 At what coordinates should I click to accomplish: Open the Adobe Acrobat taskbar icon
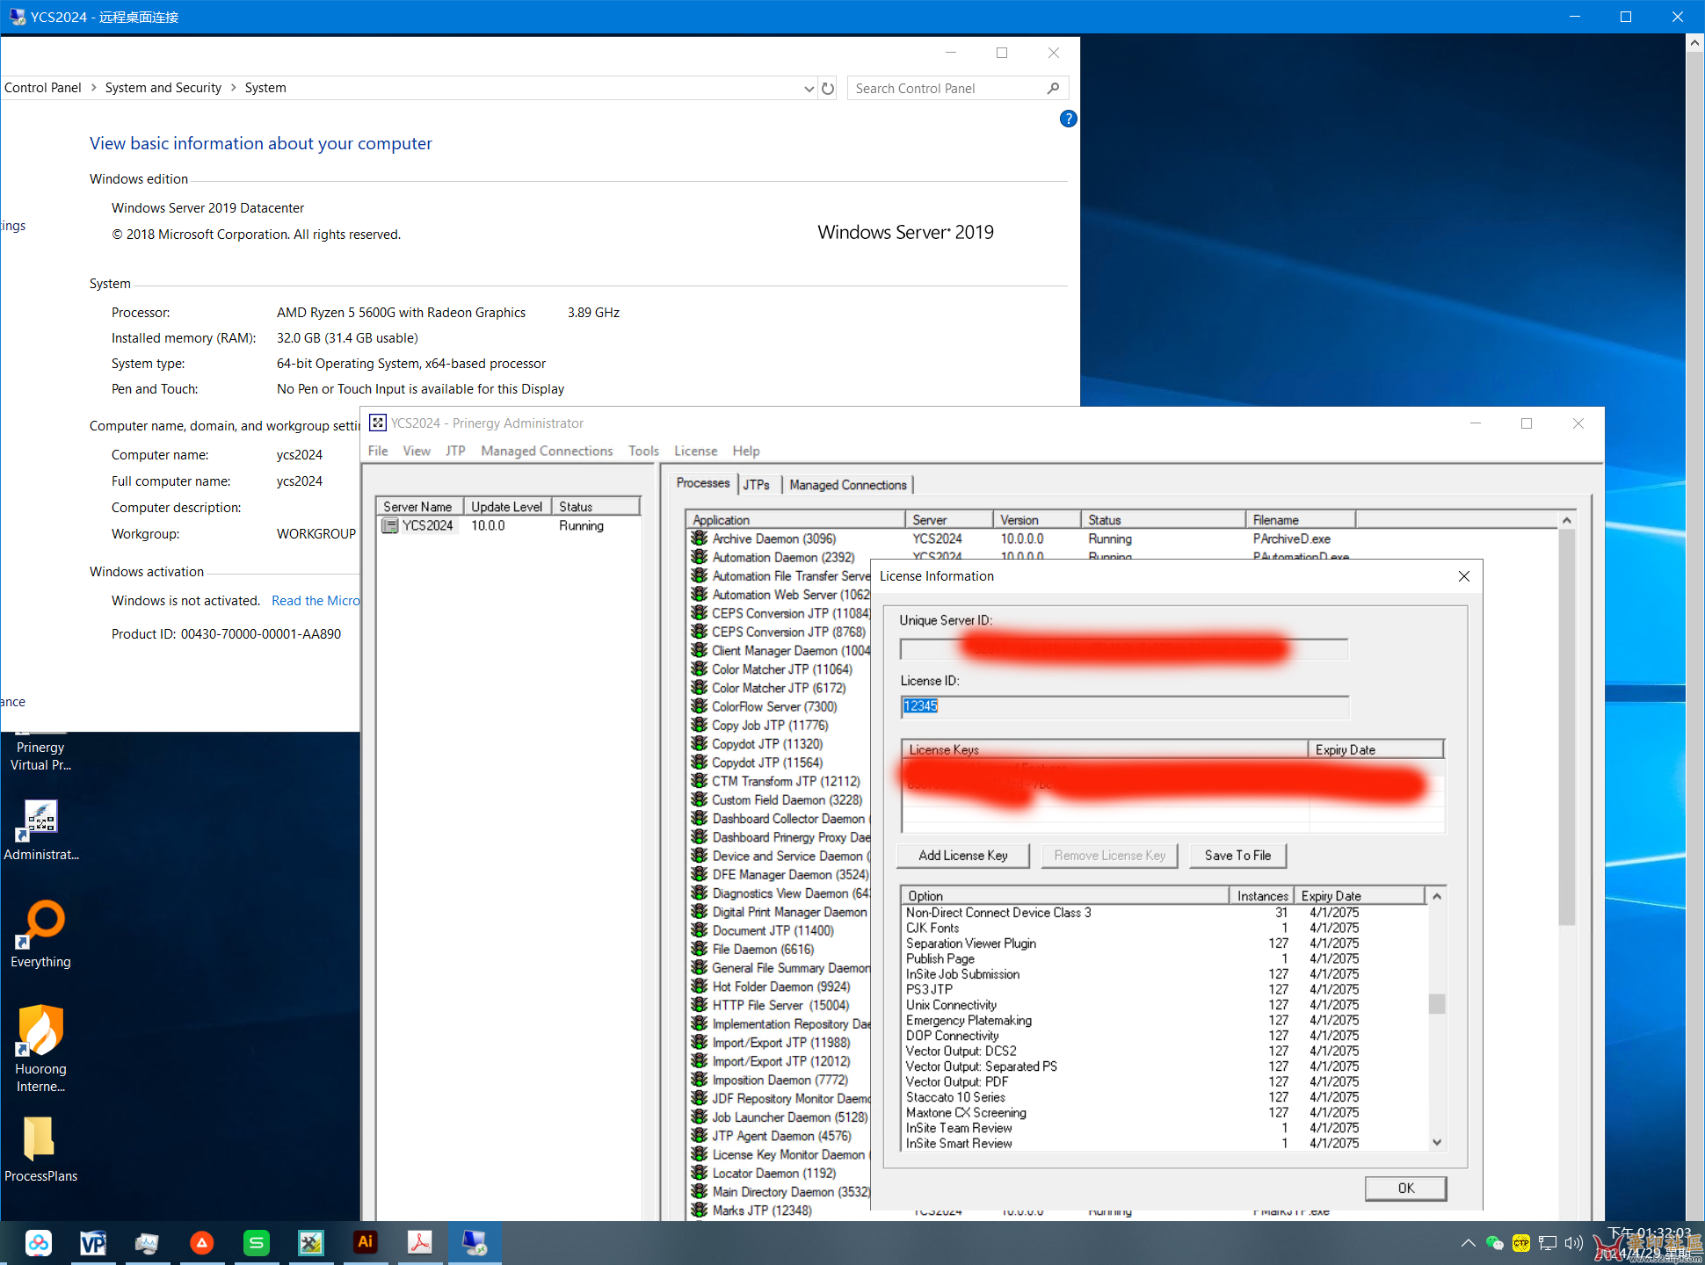click(420, 1242)
